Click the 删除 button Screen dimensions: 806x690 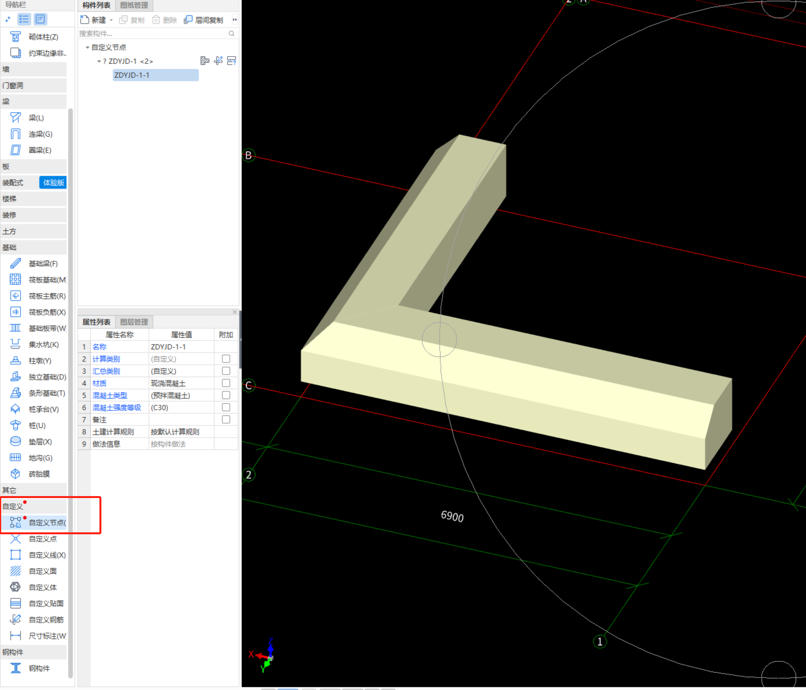pos(165,20)
